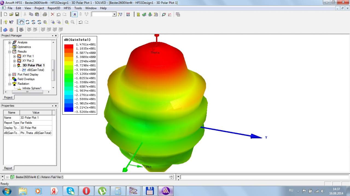Viewport: 350px width, 196px height.
Task: Click the Undo arrow in top toolbar
Action: [59, 14]
